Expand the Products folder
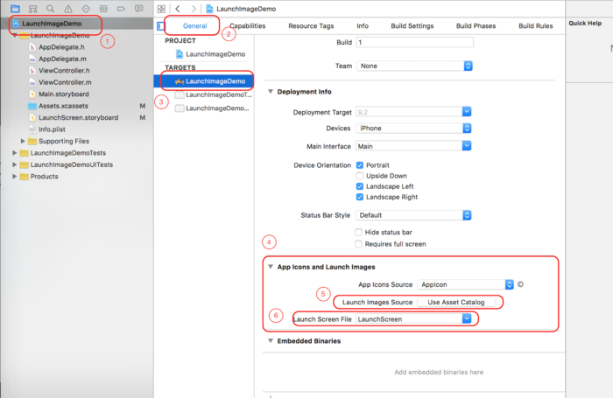Image resolution: width=613 pixels, height=398 pixels. (x=15, y=176)
